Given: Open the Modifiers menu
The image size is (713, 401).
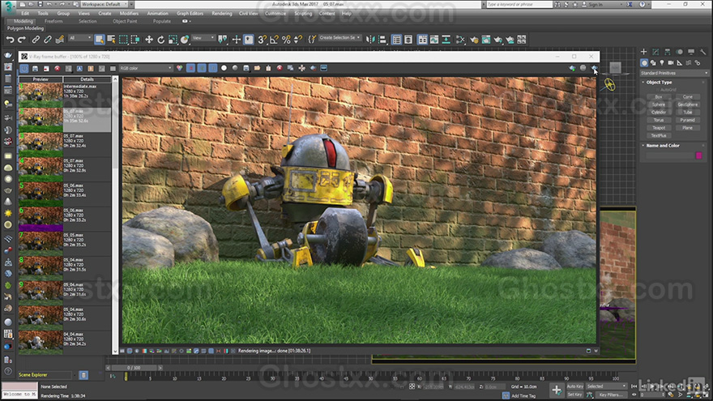Looking at the screenshot, I should point(129,14).
